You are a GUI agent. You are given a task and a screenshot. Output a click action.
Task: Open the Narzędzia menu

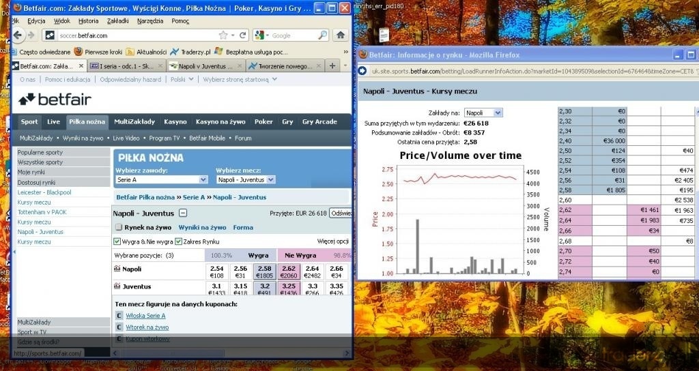click(150, 20)
